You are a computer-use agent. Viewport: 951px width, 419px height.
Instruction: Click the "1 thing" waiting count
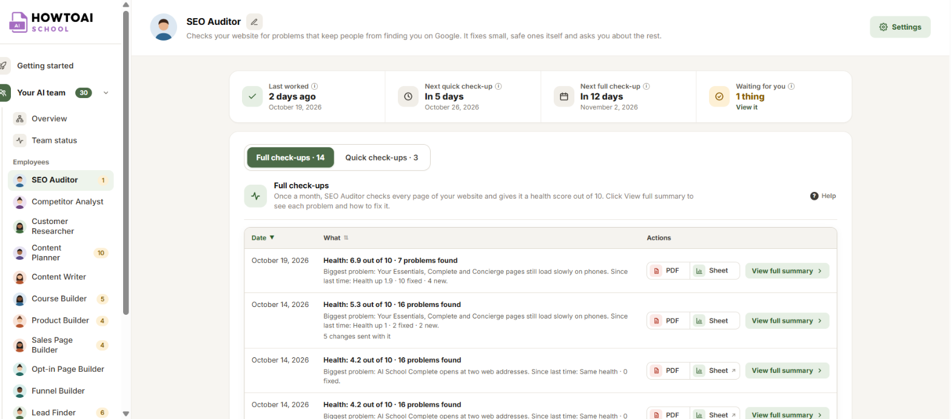point(750,96)
